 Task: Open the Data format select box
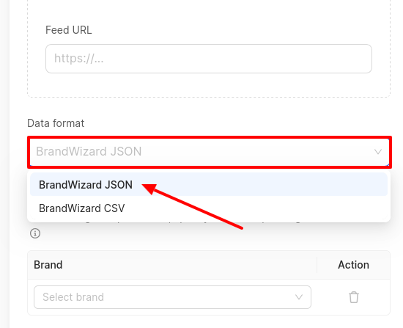pyautogui.click(x=210, y=152)
